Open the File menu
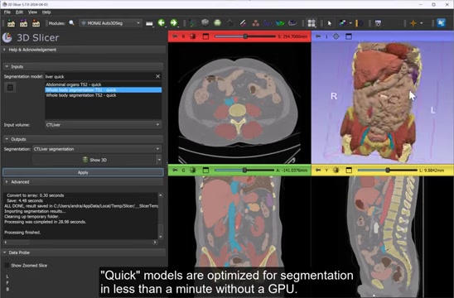Screen dimensions: 454x298 point(7,12)
